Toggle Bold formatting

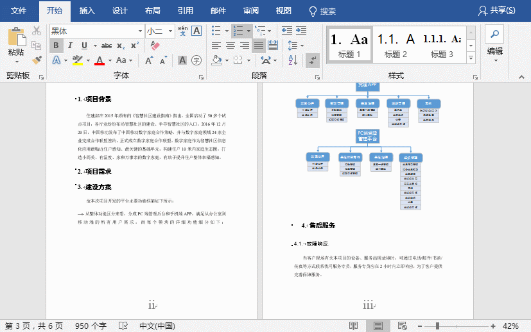[x=56, y=46]
